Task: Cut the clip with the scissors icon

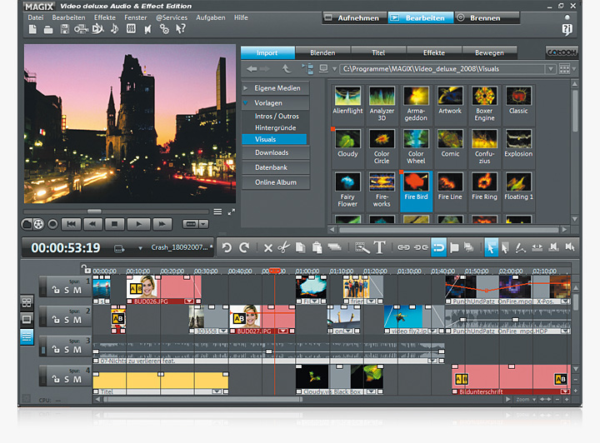Action: coord(283,247)
